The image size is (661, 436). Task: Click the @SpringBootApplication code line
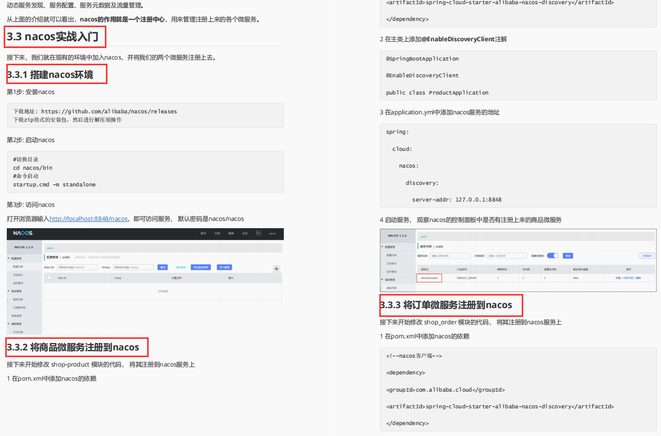[423, 58]
